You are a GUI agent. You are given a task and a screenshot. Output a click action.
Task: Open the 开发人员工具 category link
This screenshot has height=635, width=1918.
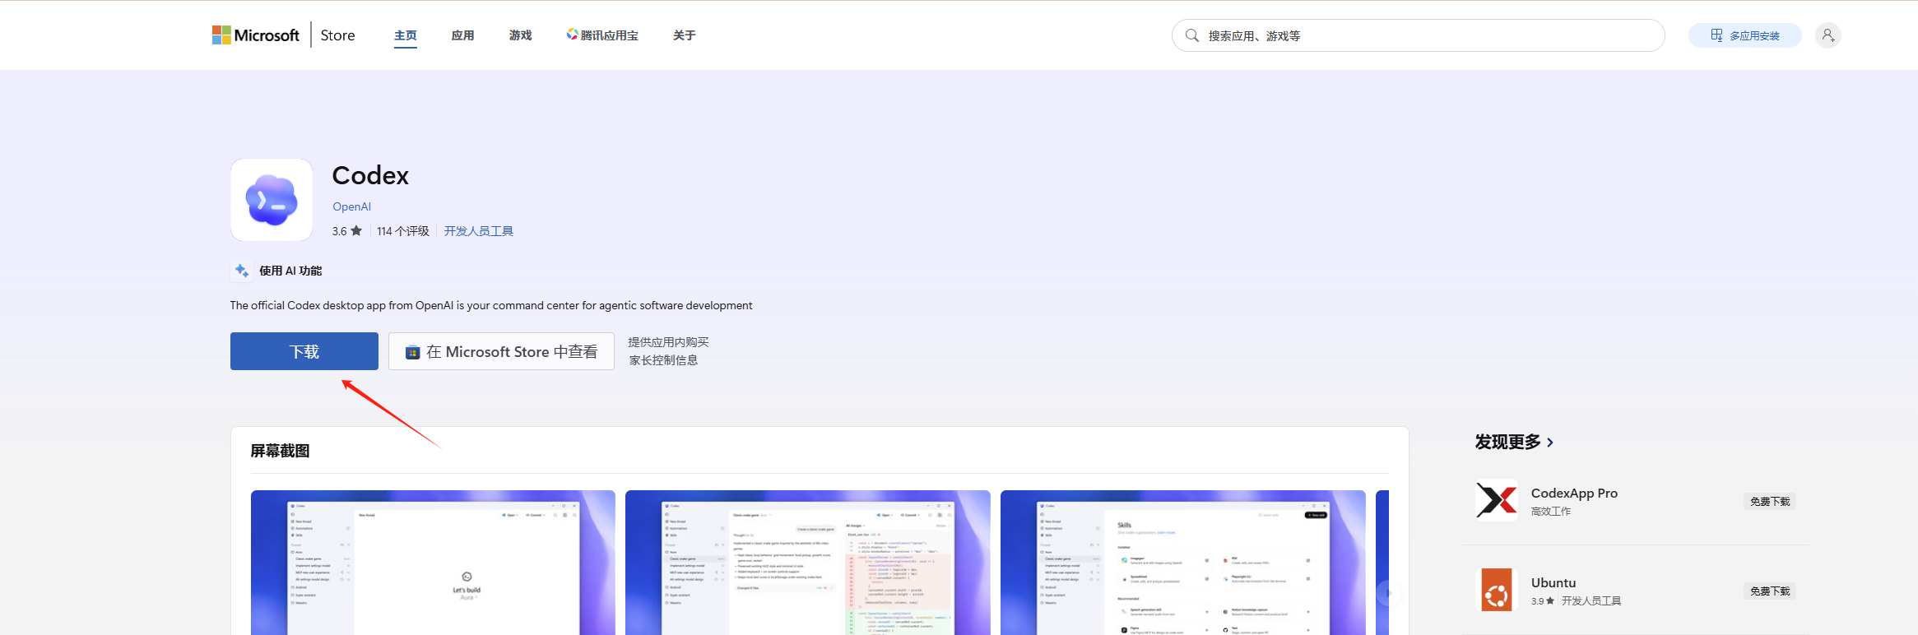[x=479, y=231]
